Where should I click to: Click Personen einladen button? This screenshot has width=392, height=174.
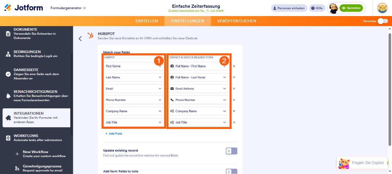pos(289,8)
